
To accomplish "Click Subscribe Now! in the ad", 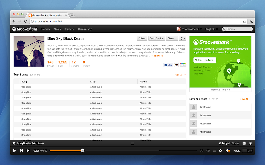I will click(205, 60).
